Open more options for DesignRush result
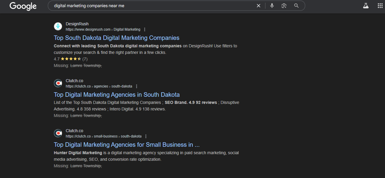385x178 pixels. point(145,29)
